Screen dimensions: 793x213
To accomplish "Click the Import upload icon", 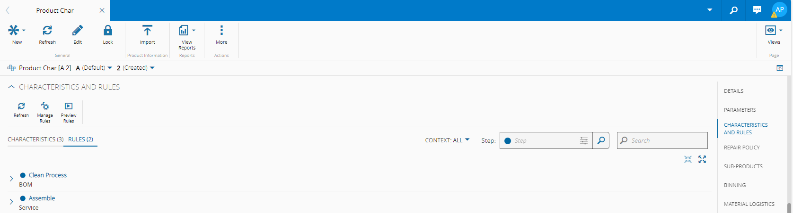I will (147, 31).
